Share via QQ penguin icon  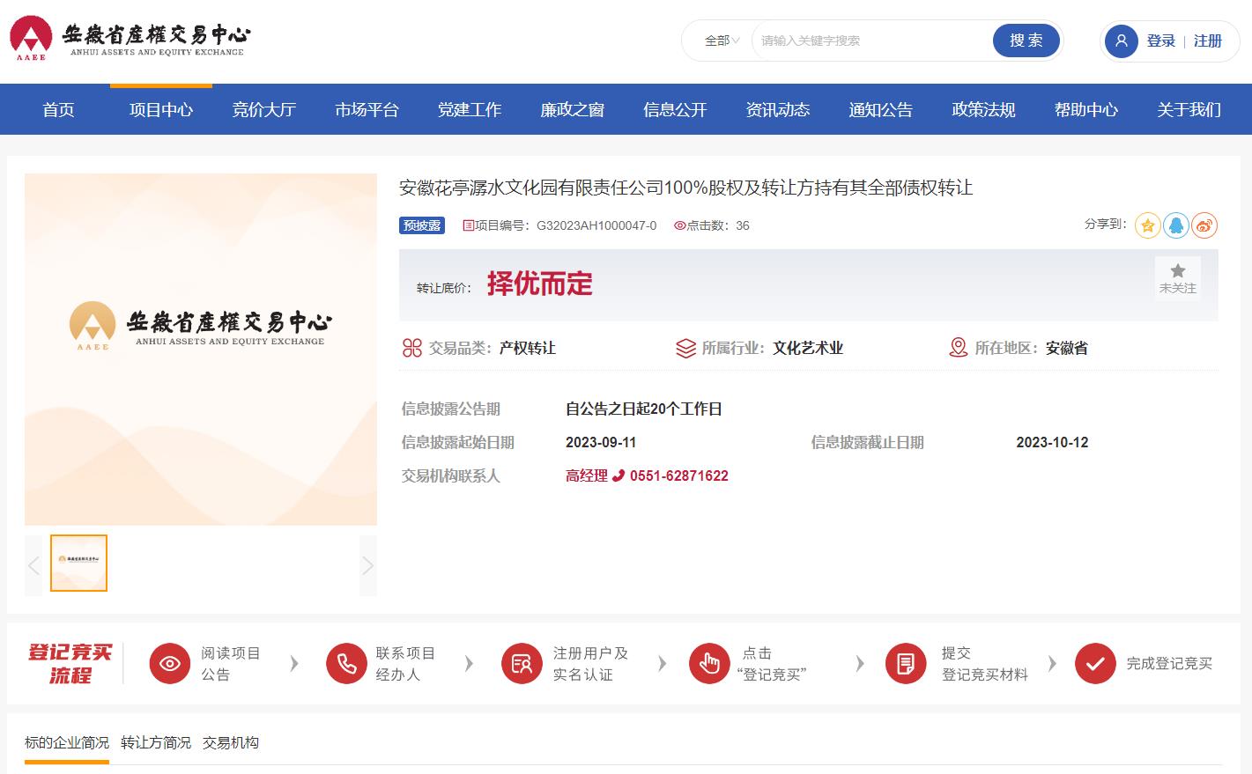pyautogui.click(x=1176, y=225)
